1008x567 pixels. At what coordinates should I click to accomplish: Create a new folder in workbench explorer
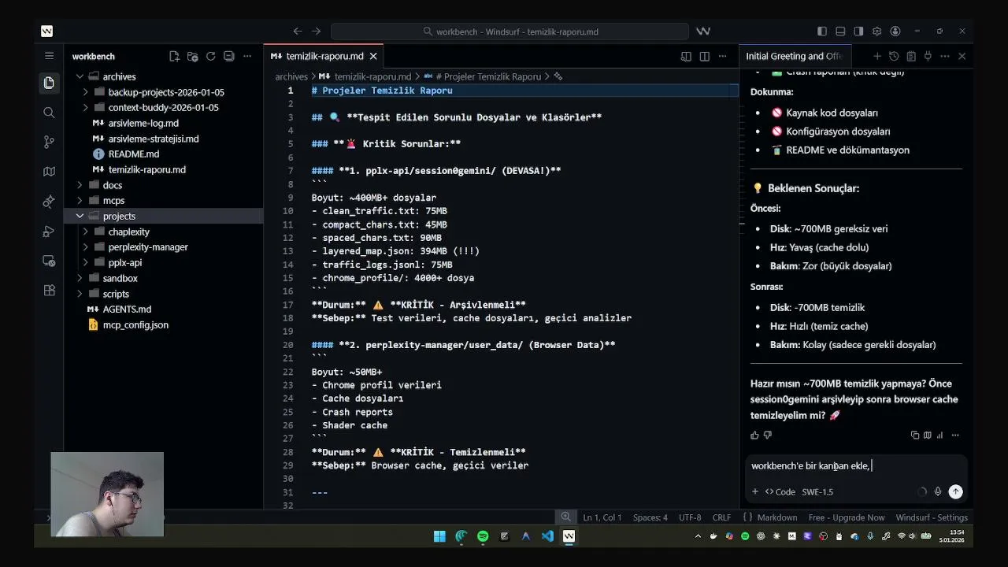pyautogui.click(x=192, y=56)
